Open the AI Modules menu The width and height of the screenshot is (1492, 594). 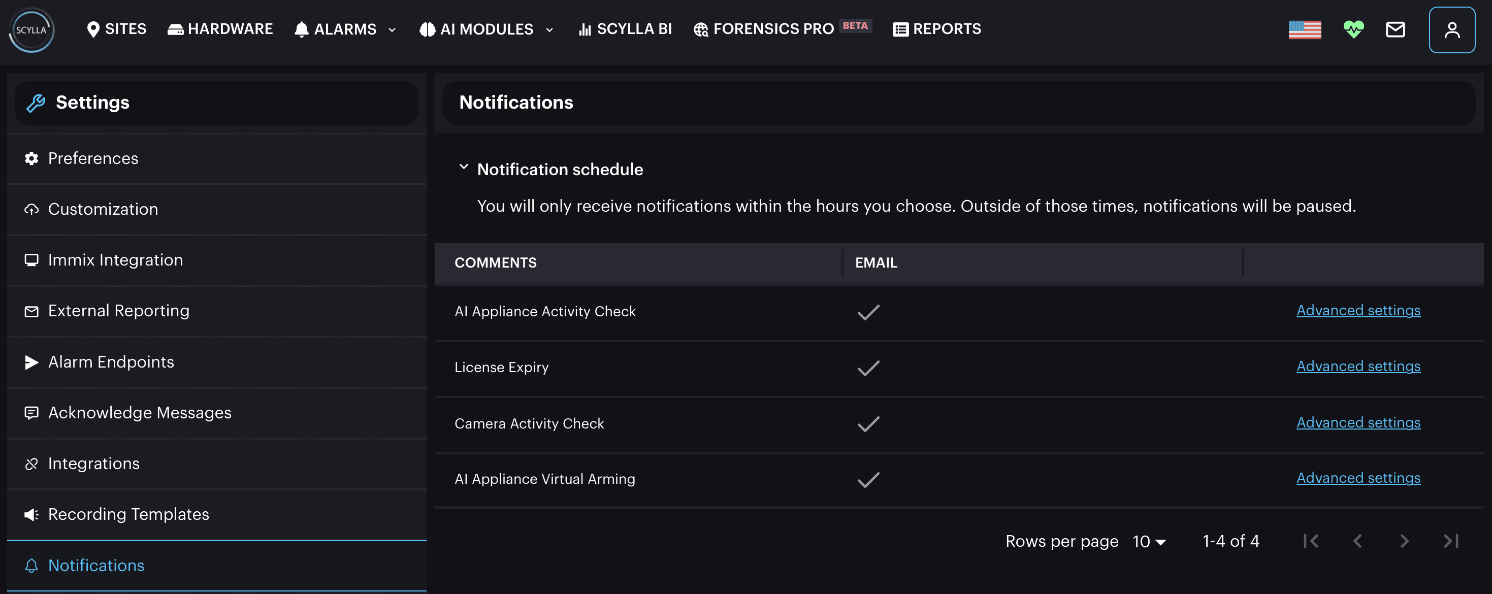tap(476, 29)
